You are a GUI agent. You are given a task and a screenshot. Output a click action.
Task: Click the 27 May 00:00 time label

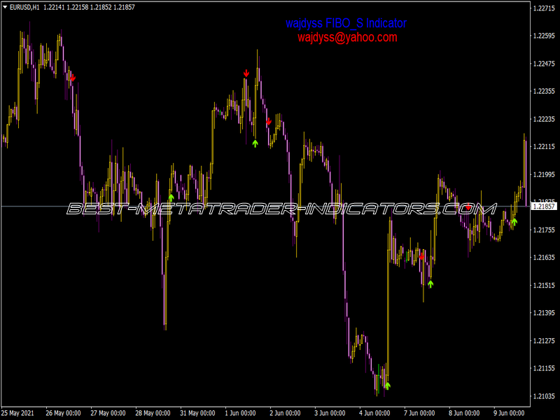(108, 413)
